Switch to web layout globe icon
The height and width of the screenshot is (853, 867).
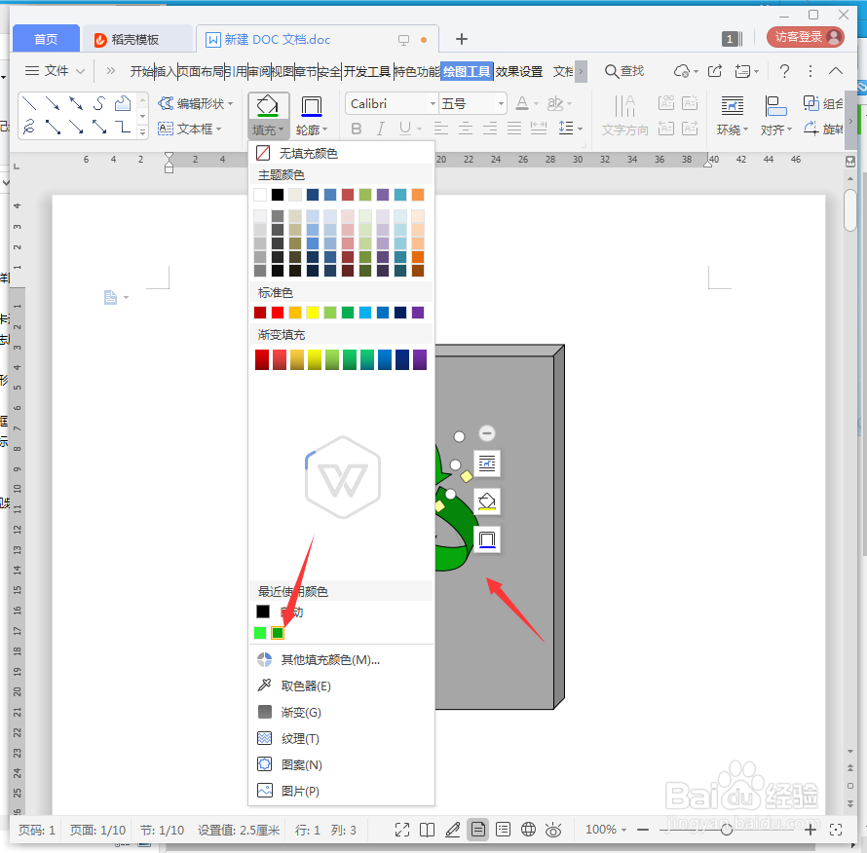(528, 830)
